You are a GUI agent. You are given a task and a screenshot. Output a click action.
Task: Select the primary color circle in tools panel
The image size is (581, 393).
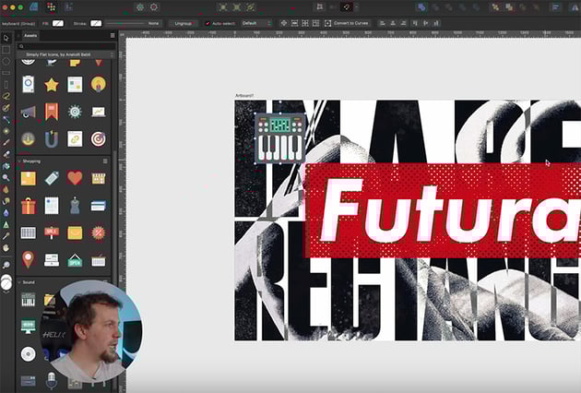(6, 284)
